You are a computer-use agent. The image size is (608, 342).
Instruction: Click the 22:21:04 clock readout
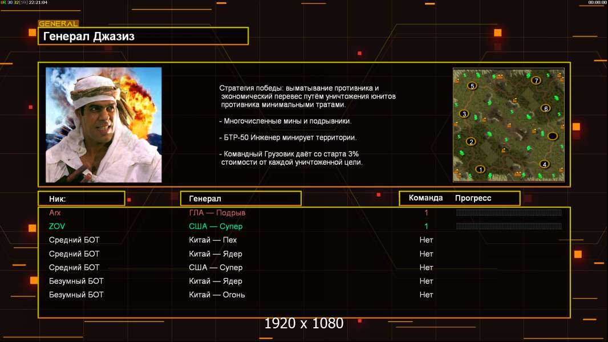tap(38, 2)
